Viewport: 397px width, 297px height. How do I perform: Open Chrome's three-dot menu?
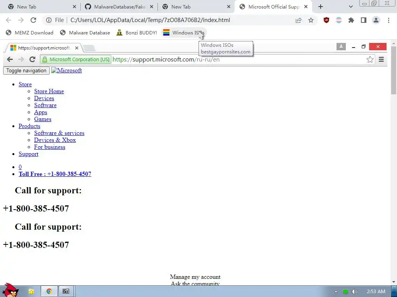[388, 20]
